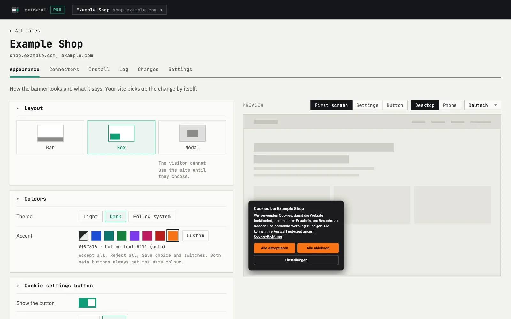The image size is (511, 319).
Task: Open the Changes tab
Action: tap(148, 70)
